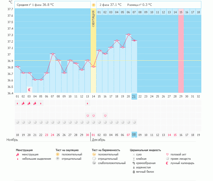Select the highlighted date 08 in December
The width and height of the screenshot is (213, 181).
(x=134, y=135)
